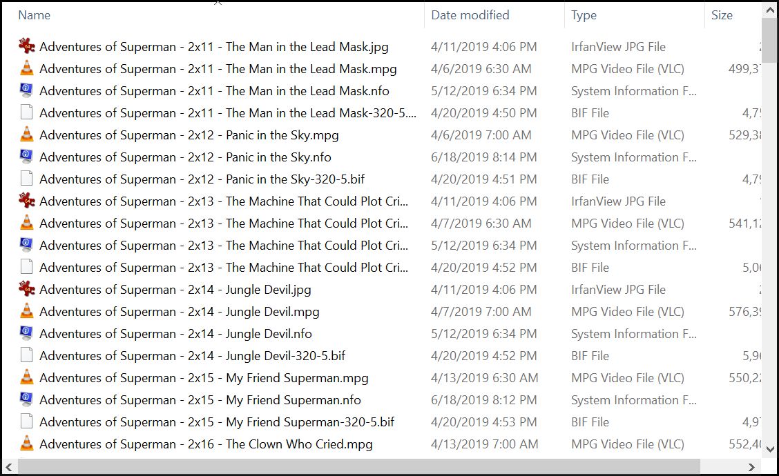Select file name '2x12 - Panic in the Sky.mpg'
The height and width of the screenshot is (476, 779).
(x=189, y=135)
